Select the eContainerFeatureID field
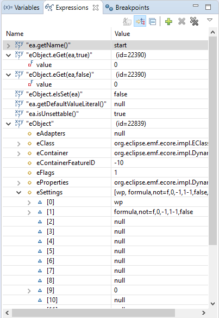 [x=105, y=163]
